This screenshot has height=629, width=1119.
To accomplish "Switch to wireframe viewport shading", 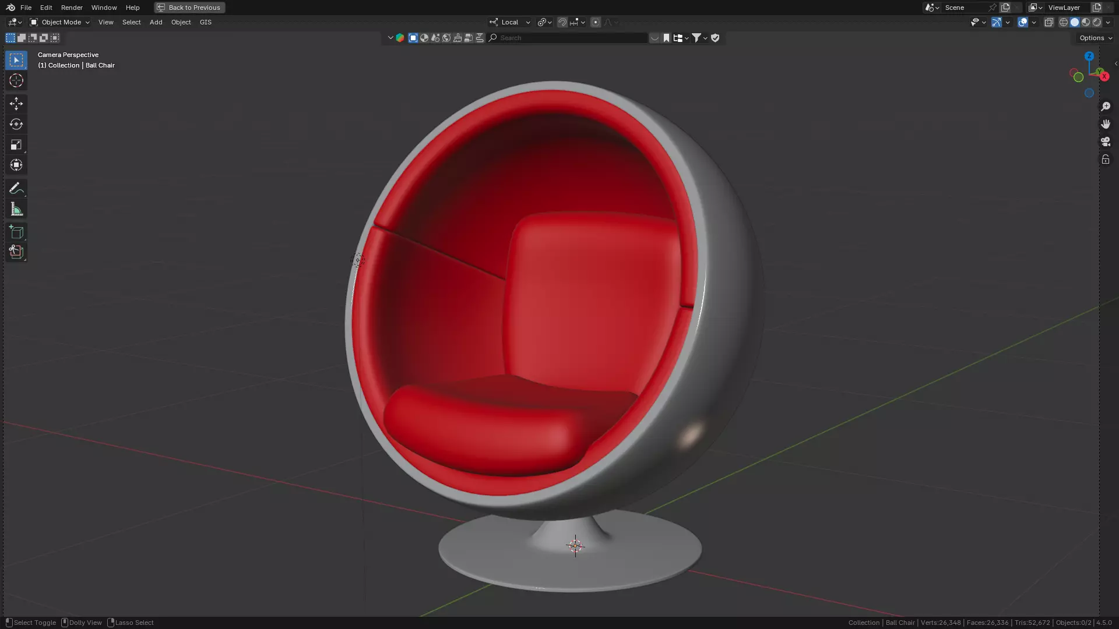I will (x=1064, y=22).
